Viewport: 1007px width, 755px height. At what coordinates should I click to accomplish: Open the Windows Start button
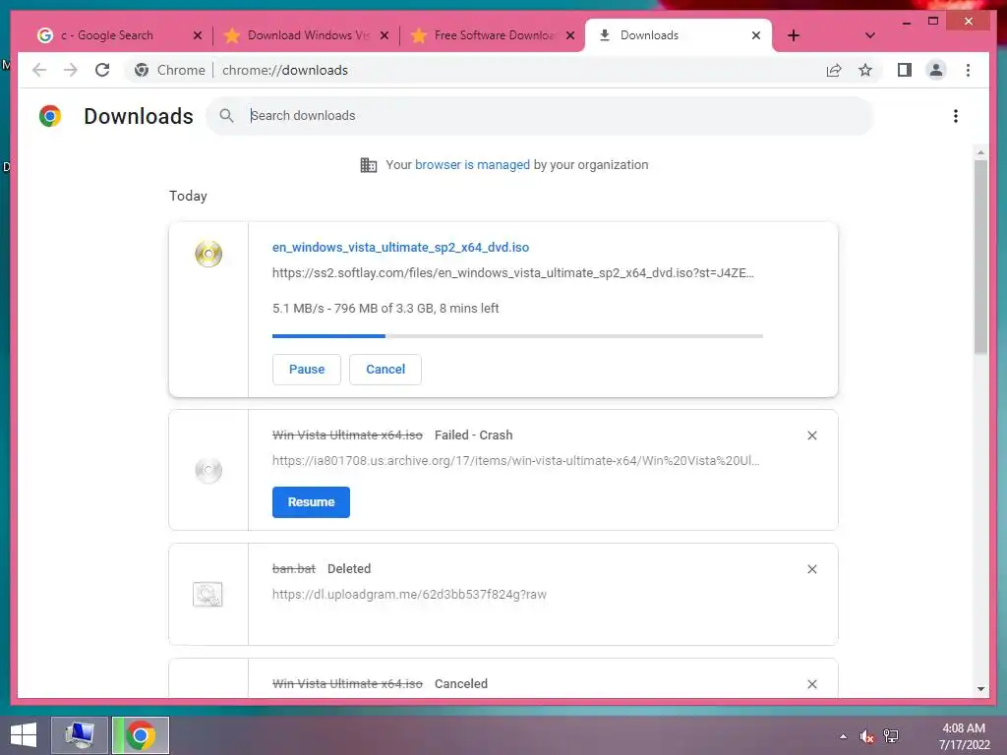24,735
